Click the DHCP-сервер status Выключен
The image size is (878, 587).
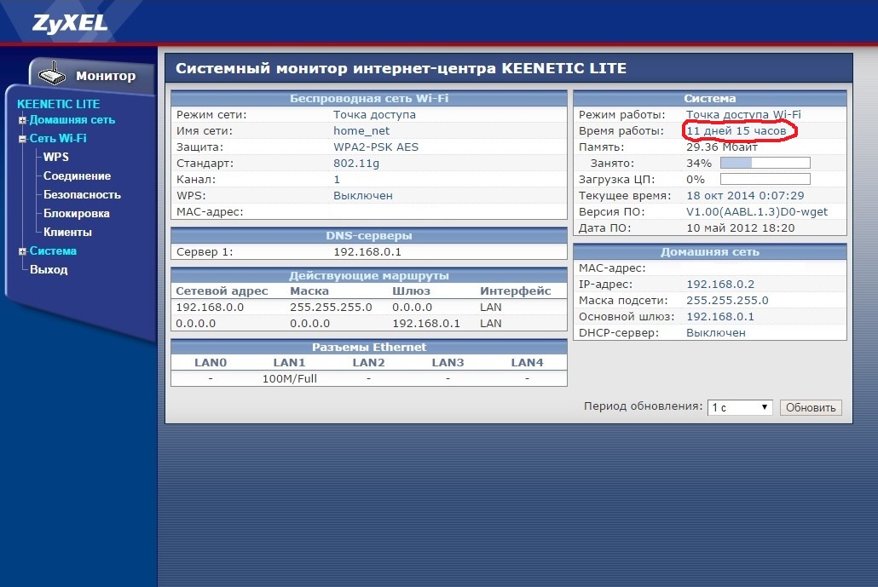coord(716,333)
